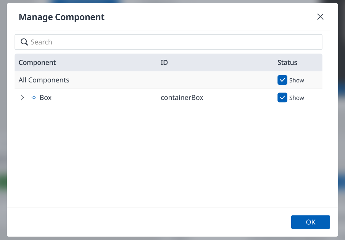Click the containerBox ID text
Viewport: 345px width, 240px height.
click(182, 97)
